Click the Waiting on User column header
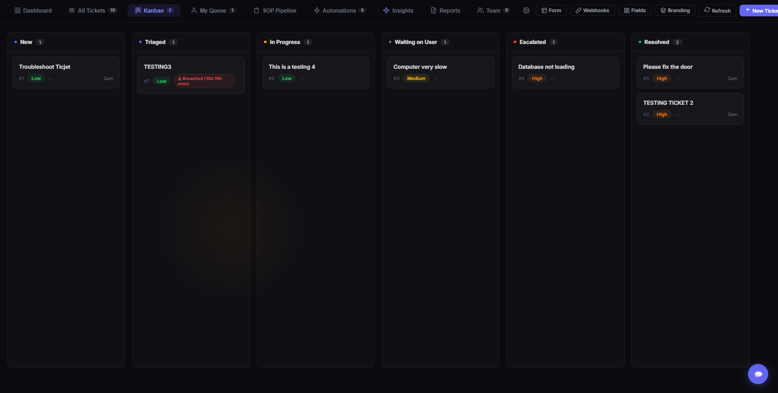Screen dimensions: 778x393 pos(441,42)
